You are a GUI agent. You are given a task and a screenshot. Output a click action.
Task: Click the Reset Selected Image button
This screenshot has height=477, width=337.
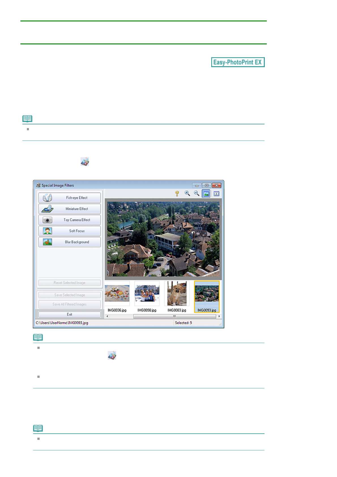pyautogui.click(x=69, y=283)
